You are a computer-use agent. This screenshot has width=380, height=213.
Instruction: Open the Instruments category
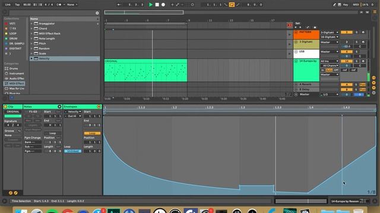pyautogui.click(x=14, y=73)
